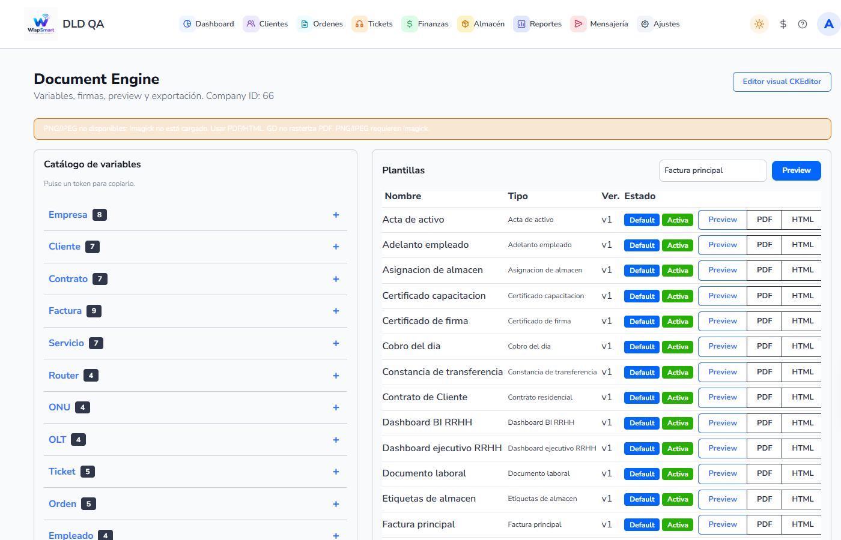This screenshot has height=540, width=841.
Task: Click the Tickets headset icon
Action: click(359, 24)
